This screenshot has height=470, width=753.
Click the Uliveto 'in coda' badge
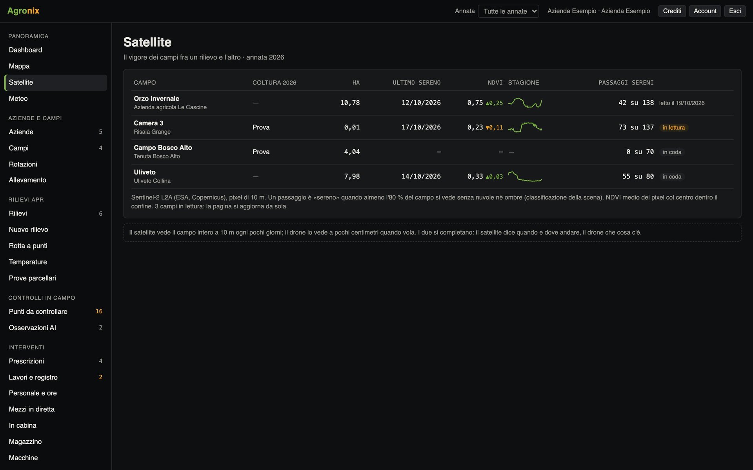(x=672, y=177)
